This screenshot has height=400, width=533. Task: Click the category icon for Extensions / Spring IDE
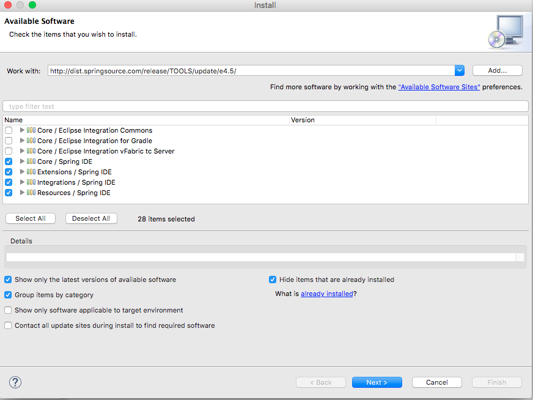(x=31, y=172)
